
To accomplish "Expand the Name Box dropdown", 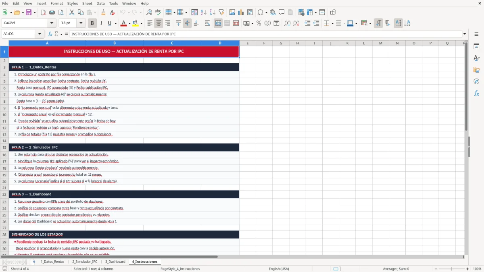I will [x=40, y=34].
